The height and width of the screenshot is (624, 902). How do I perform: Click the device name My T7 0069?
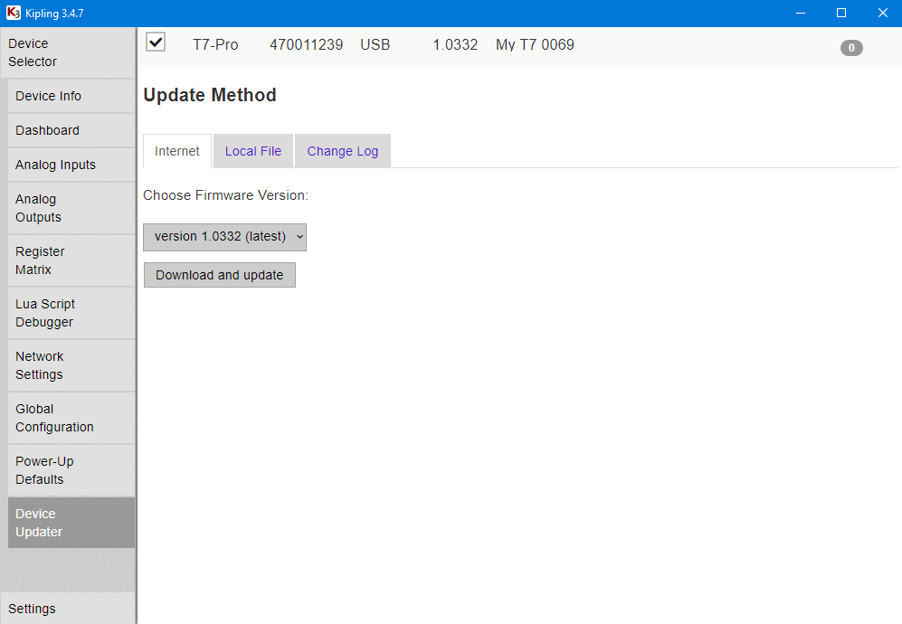(x=534, y=43)
